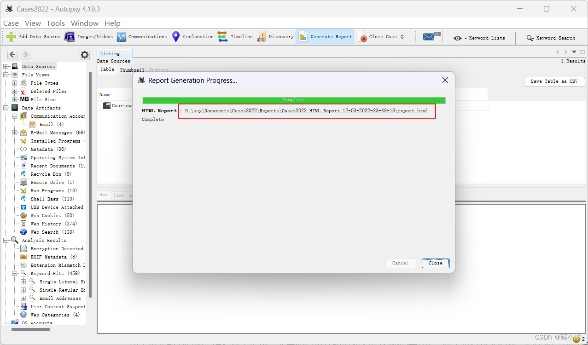
Task: Open the Discovery tool
Action: [275, 37]
